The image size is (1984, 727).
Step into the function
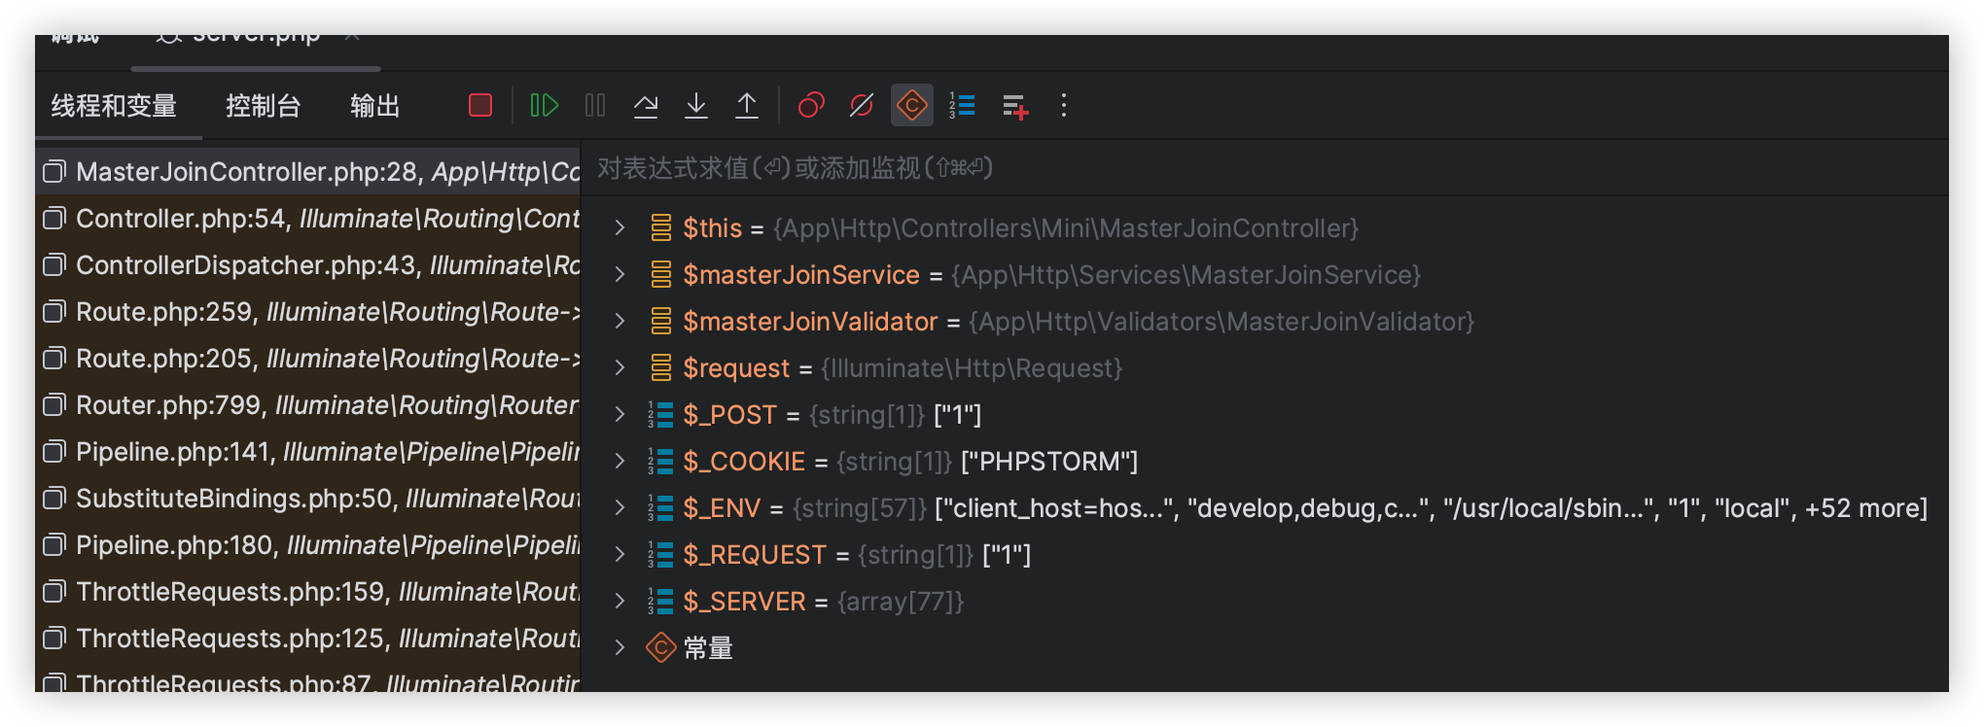696,105
